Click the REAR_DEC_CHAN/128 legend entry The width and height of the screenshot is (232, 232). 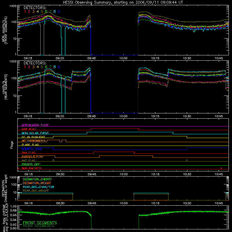[x=38, y=187]
